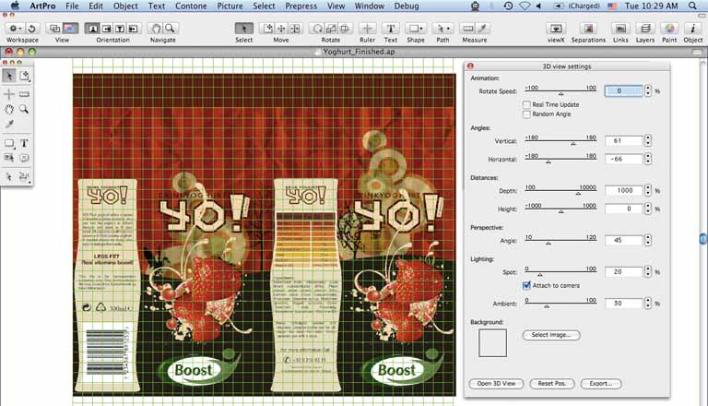Choose the fourth Orientation icon in toolbar
This screenshot has width=708, height=406.
click(133, 29)
